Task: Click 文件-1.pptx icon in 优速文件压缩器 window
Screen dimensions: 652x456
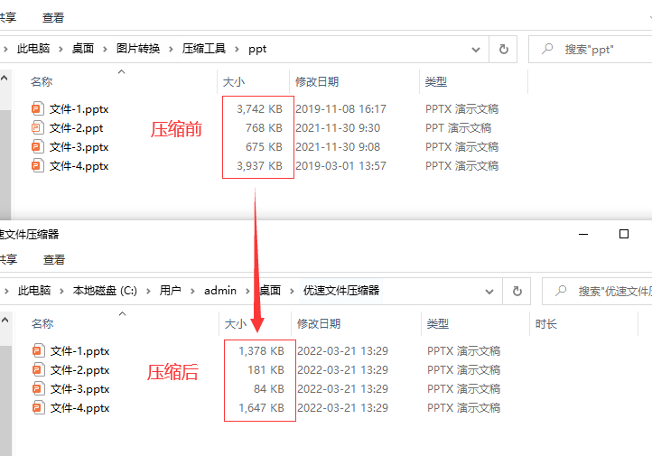Action: 38,351
